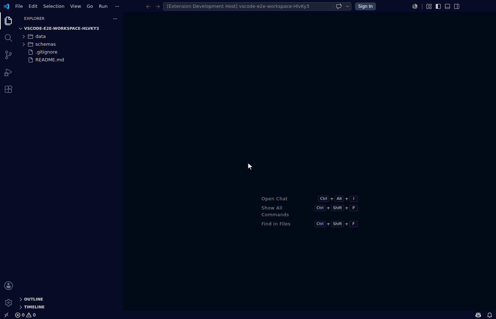Click the Open Chat shortcut label
Image resolution: width=496 pixels, height=319 pixels.
[275, 199]
